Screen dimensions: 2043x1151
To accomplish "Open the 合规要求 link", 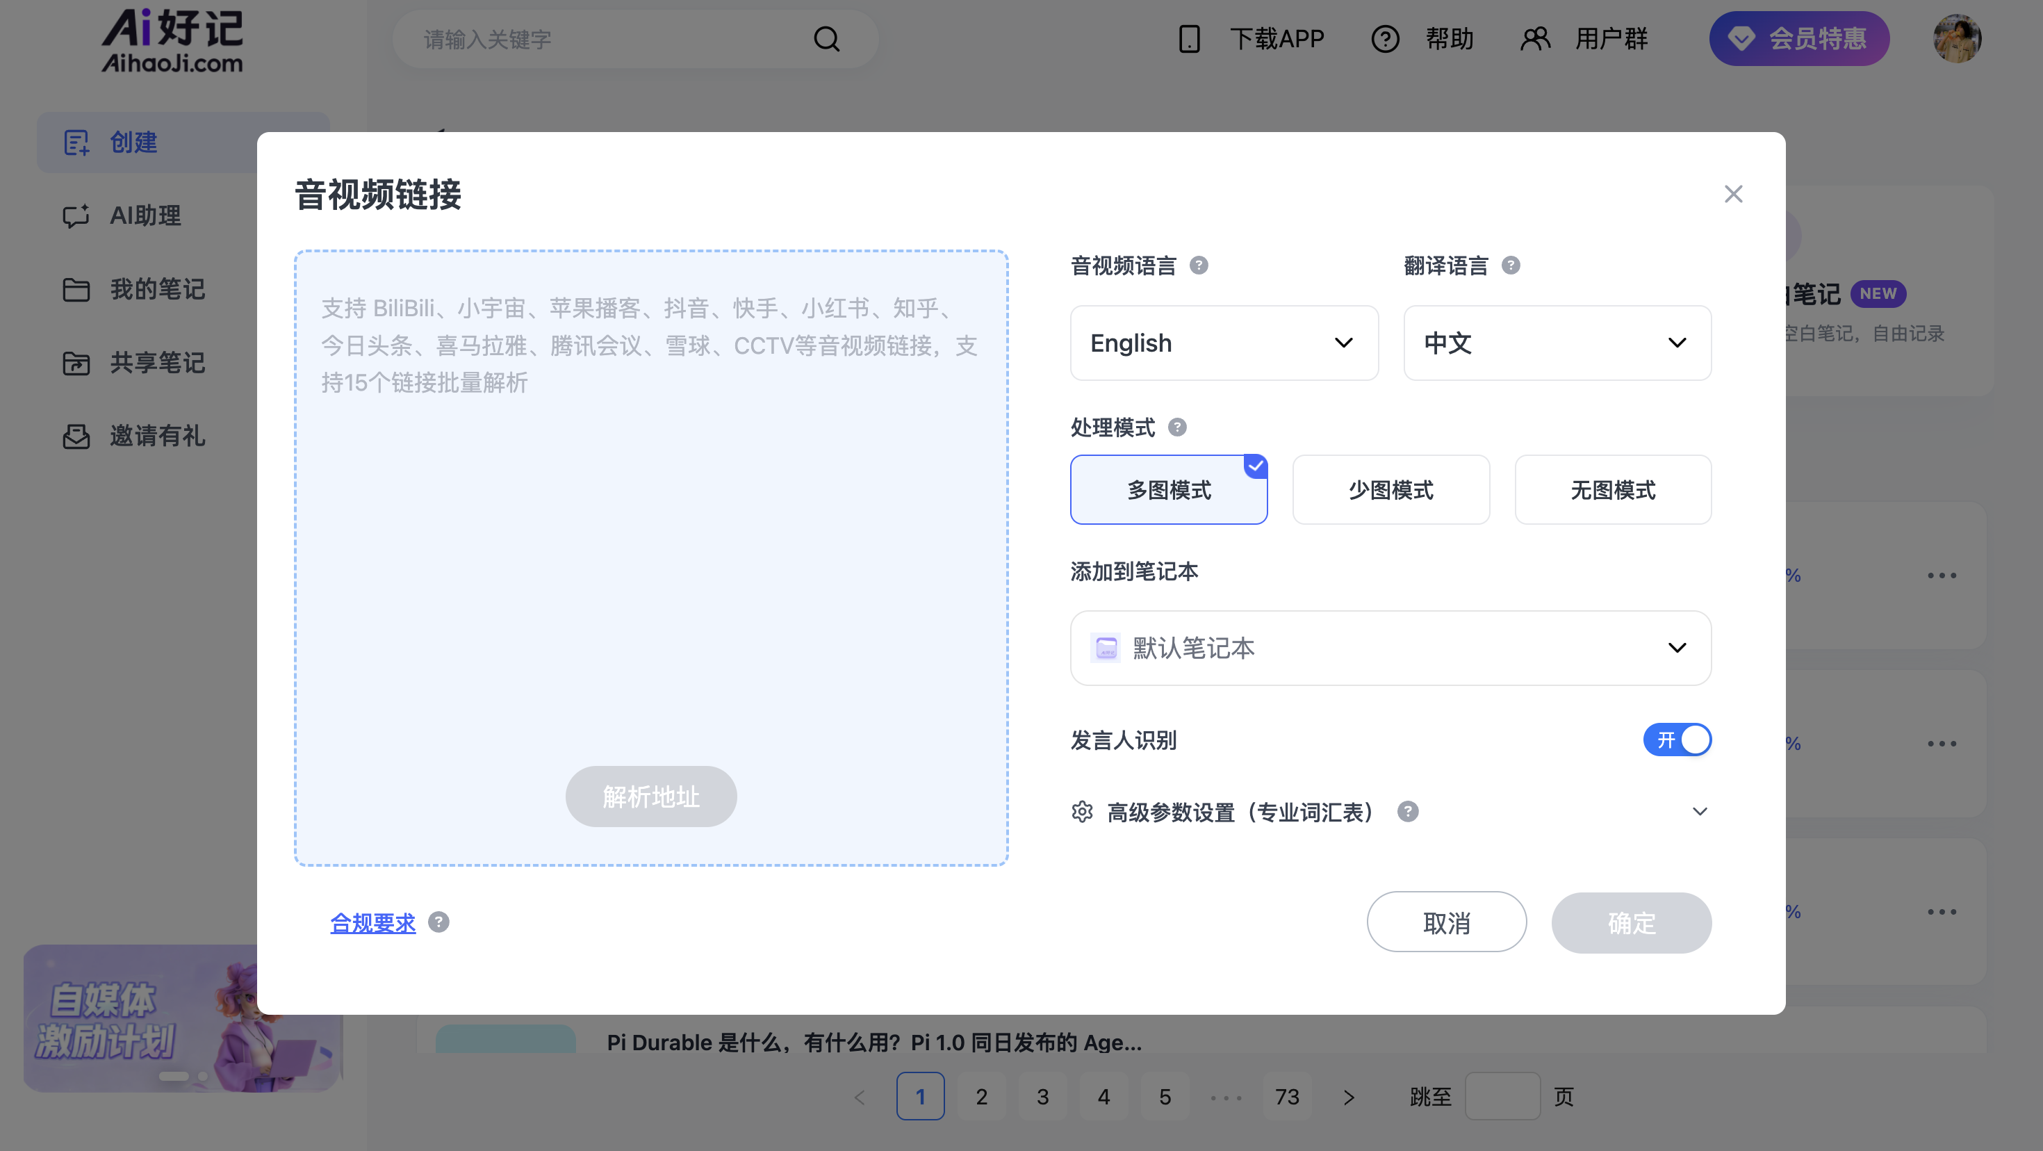I will (372, 922).
